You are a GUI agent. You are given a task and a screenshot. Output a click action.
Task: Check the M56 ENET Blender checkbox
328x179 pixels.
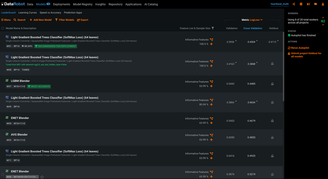tap(3, 174)
